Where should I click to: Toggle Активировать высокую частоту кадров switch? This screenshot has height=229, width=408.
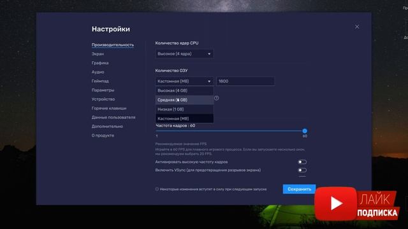(x=302, y=162)
